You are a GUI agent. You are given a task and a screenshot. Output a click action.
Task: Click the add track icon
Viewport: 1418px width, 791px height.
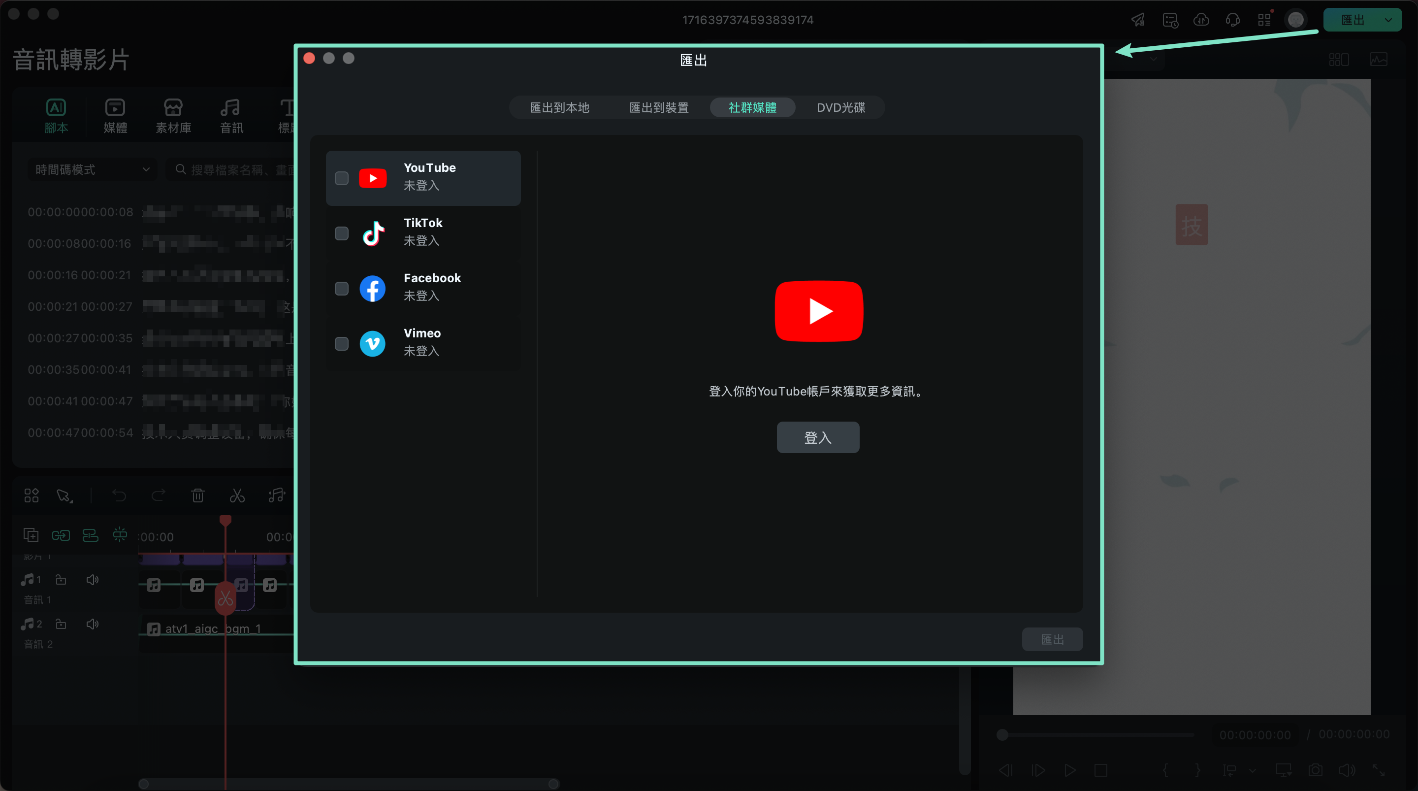tap(31, 534)
